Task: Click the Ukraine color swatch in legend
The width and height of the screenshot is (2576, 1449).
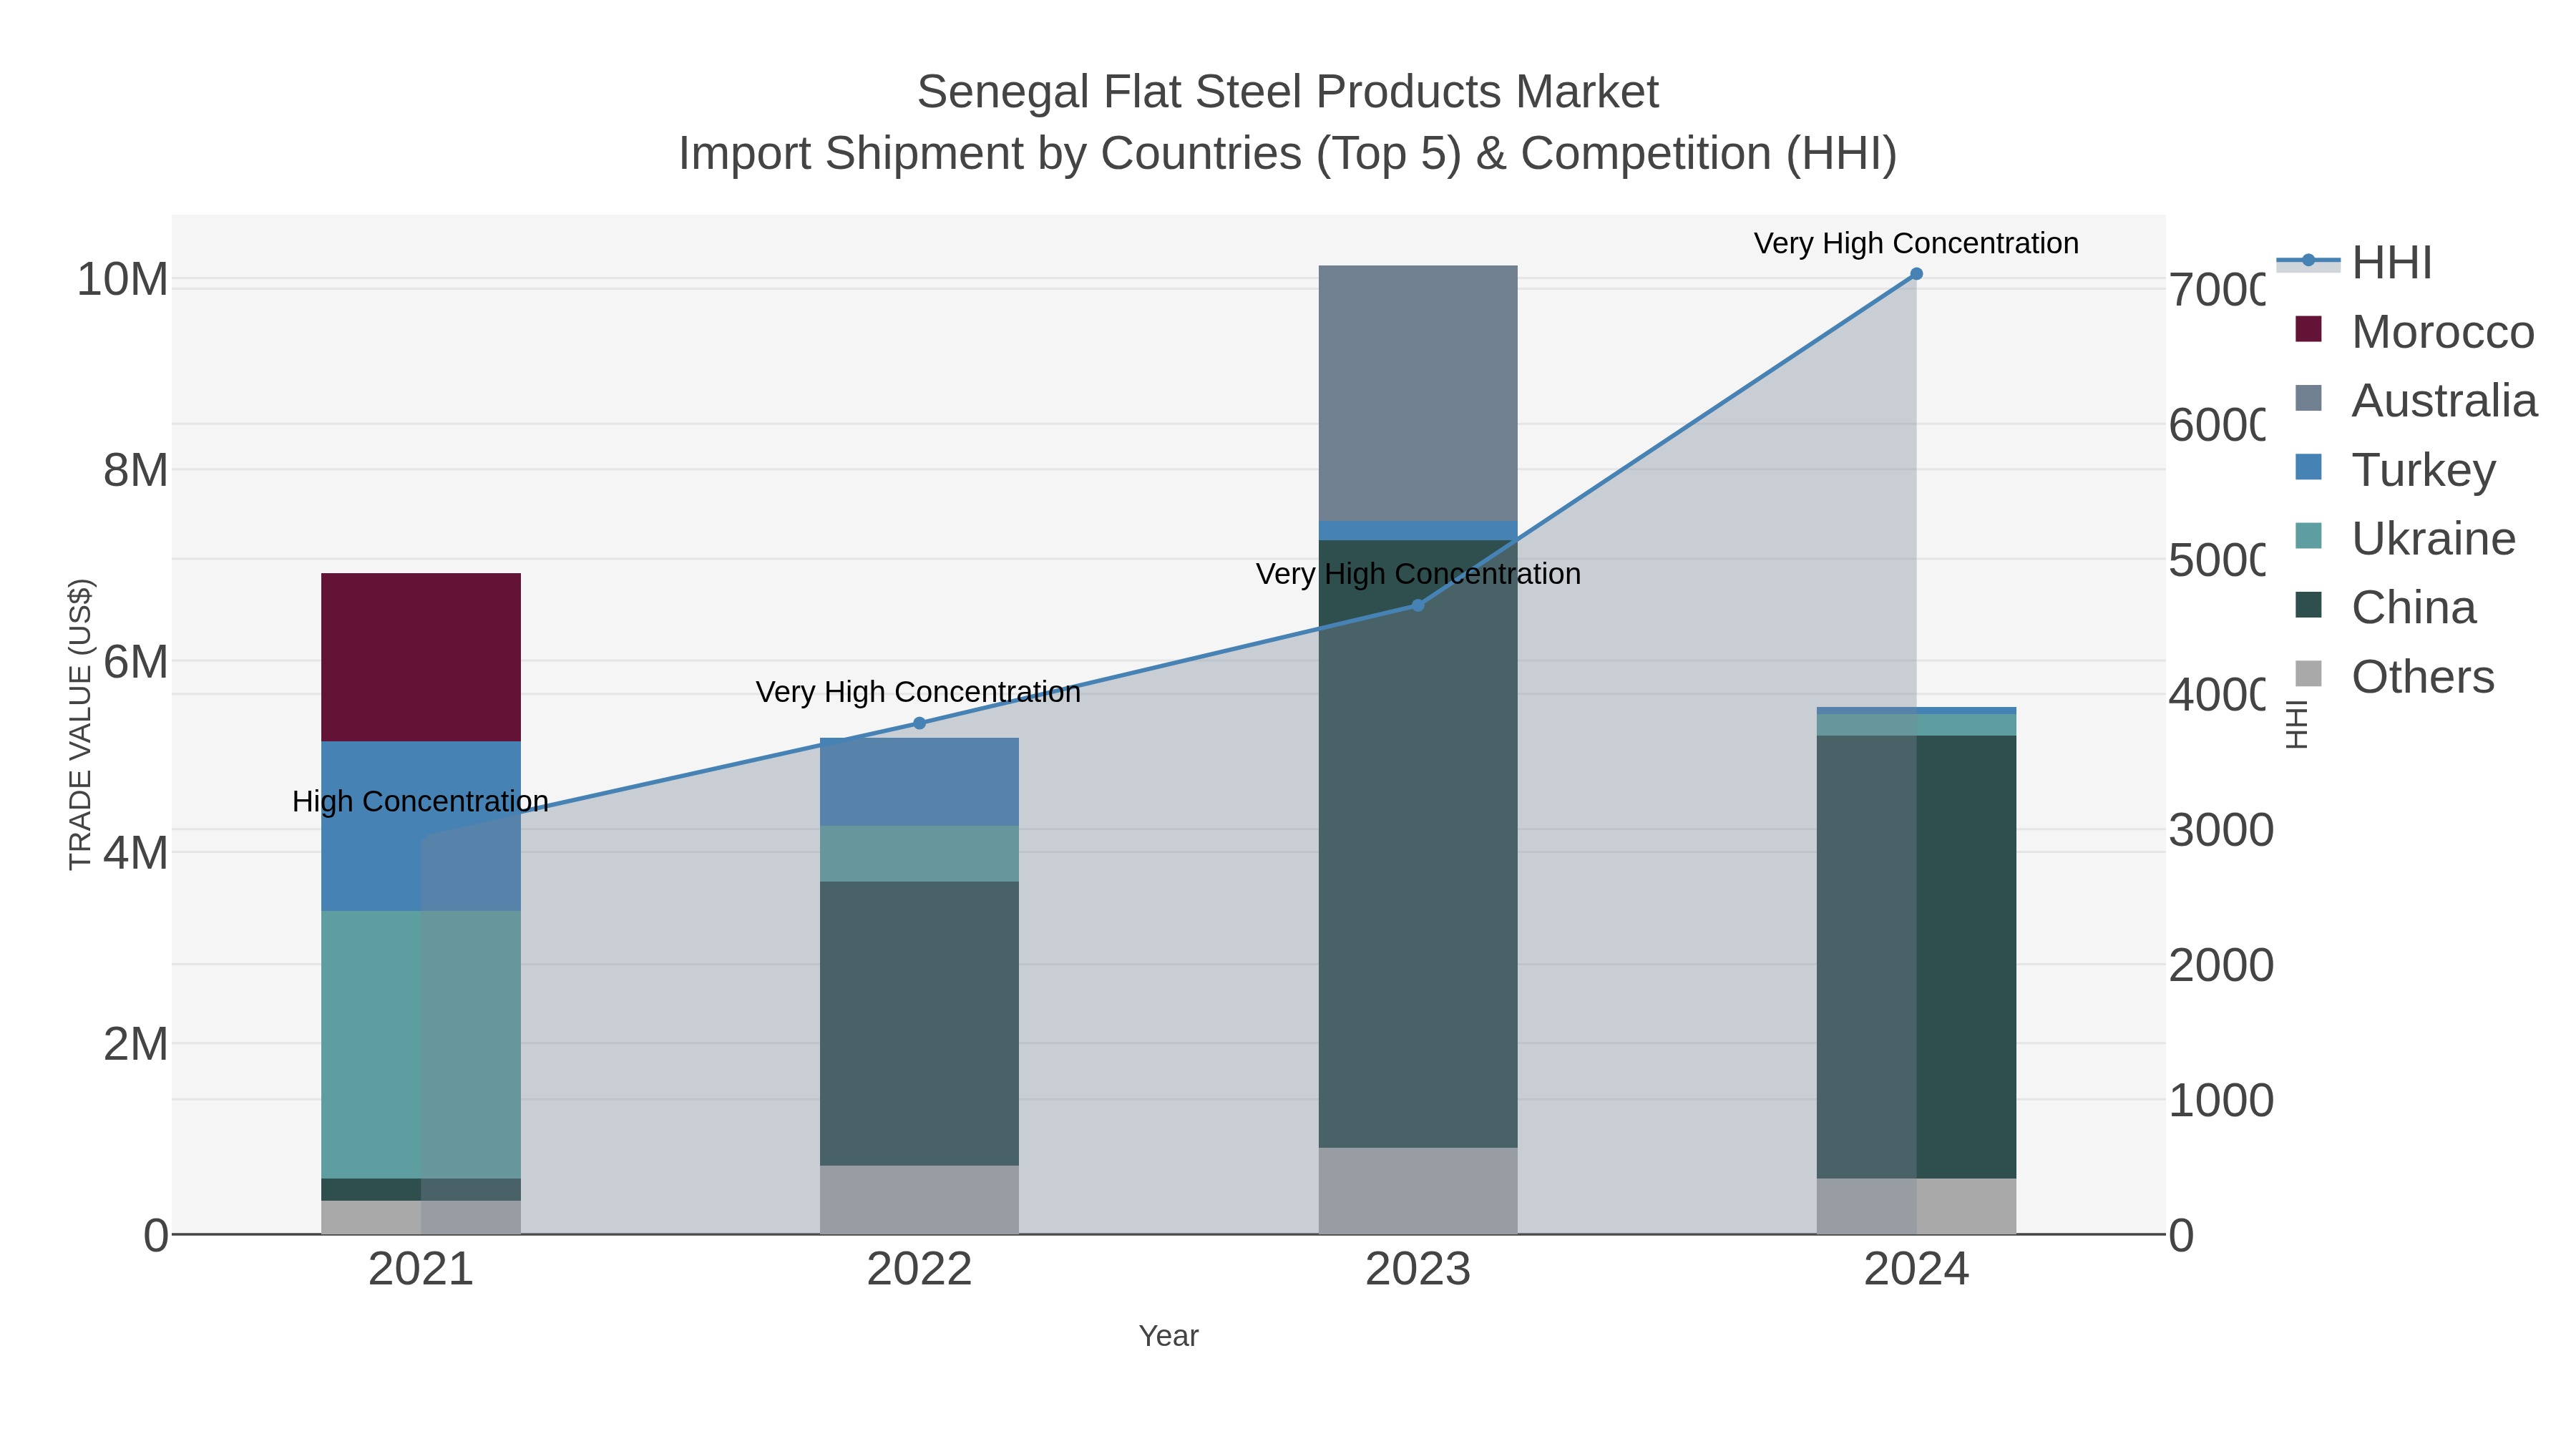Action: point(2308,535)
